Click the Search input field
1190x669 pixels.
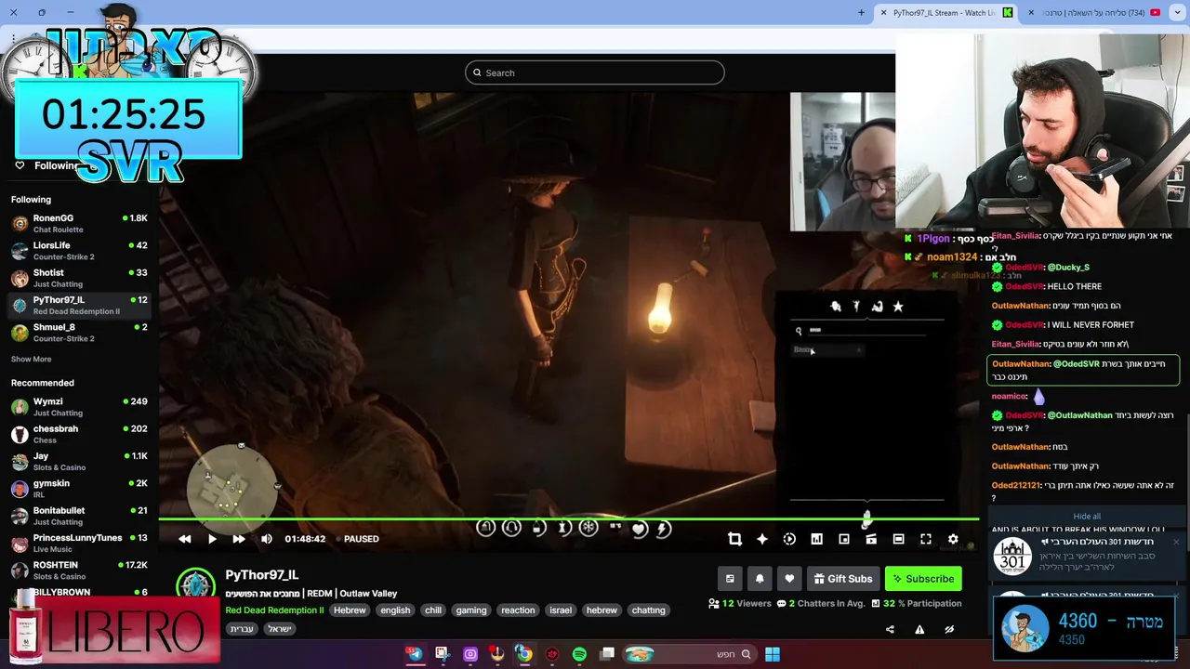tap(595, 72)
